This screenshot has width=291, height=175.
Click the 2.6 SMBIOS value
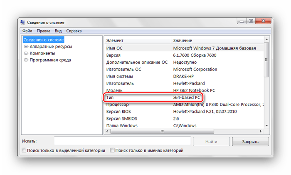(x=176, y=119)
